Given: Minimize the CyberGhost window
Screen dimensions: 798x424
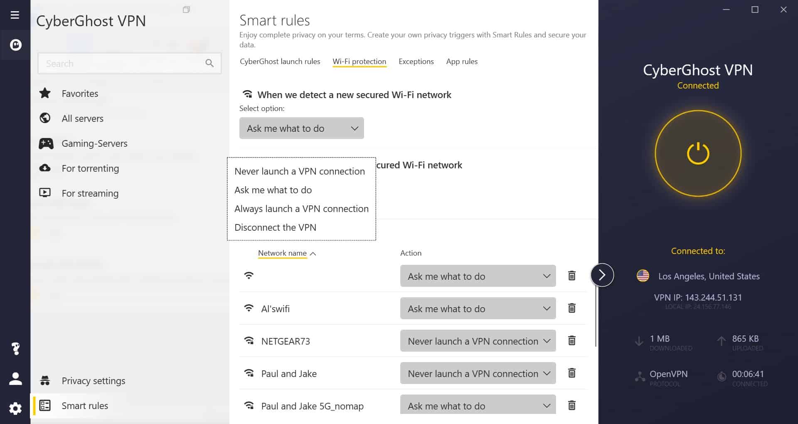Looking at the screenshot, I should click(x=727, y=10).
